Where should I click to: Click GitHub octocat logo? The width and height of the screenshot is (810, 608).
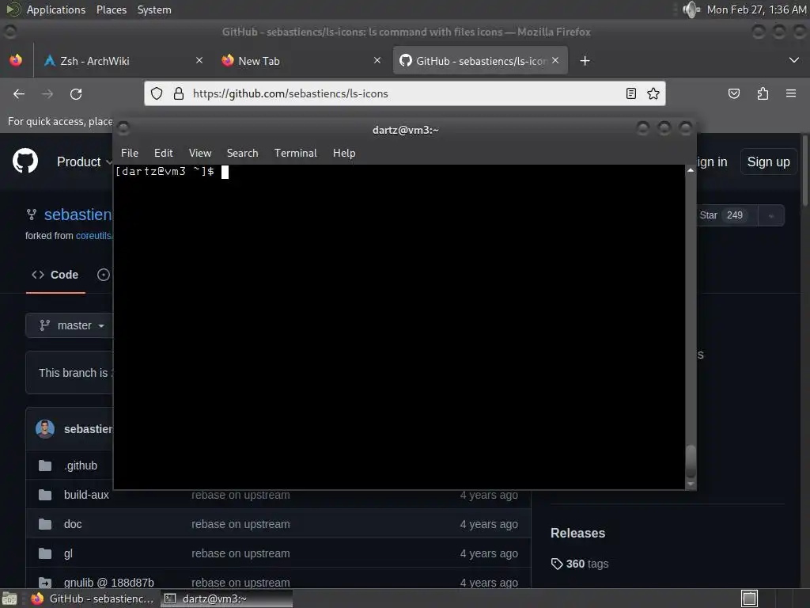(x=25, y=161)
